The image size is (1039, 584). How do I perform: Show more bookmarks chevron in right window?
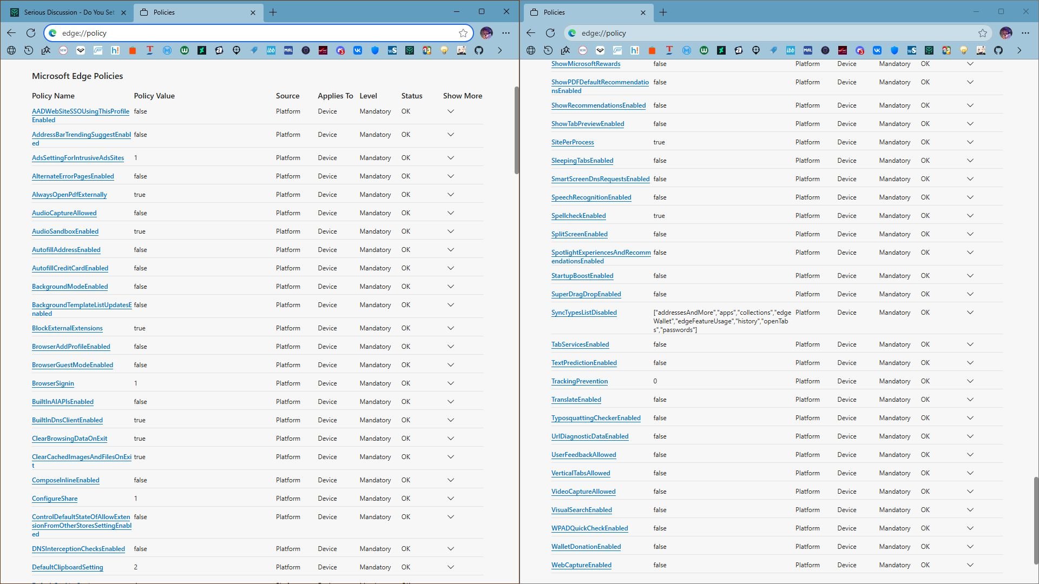(x=1019, y=50)
